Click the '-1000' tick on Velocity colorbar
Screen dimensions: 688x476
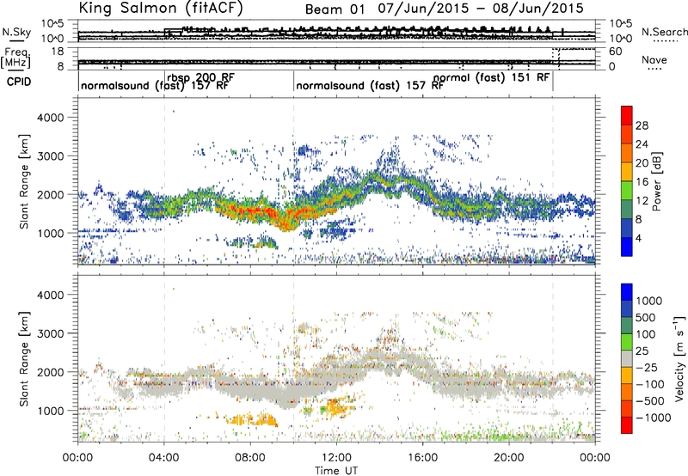(654, 418)
